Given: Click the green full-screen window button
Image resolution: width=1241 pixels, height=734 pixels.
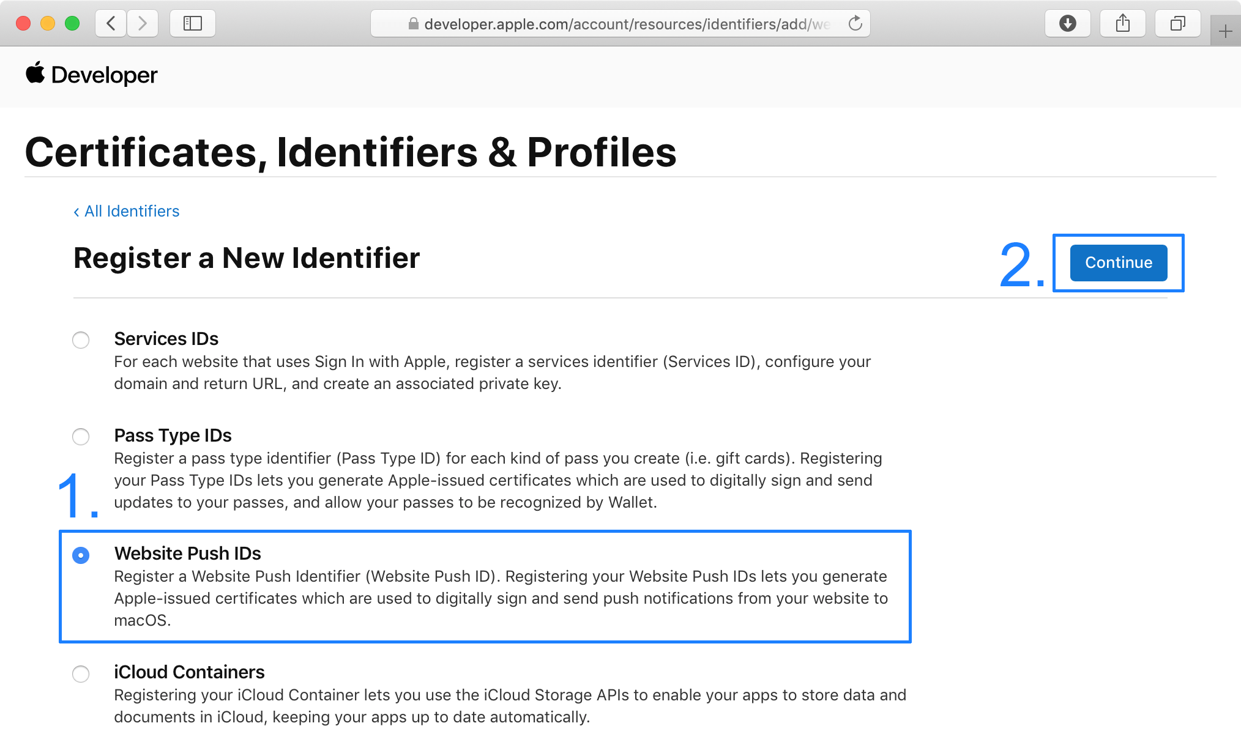Looking at the screenshot, I should pos(72,24).
